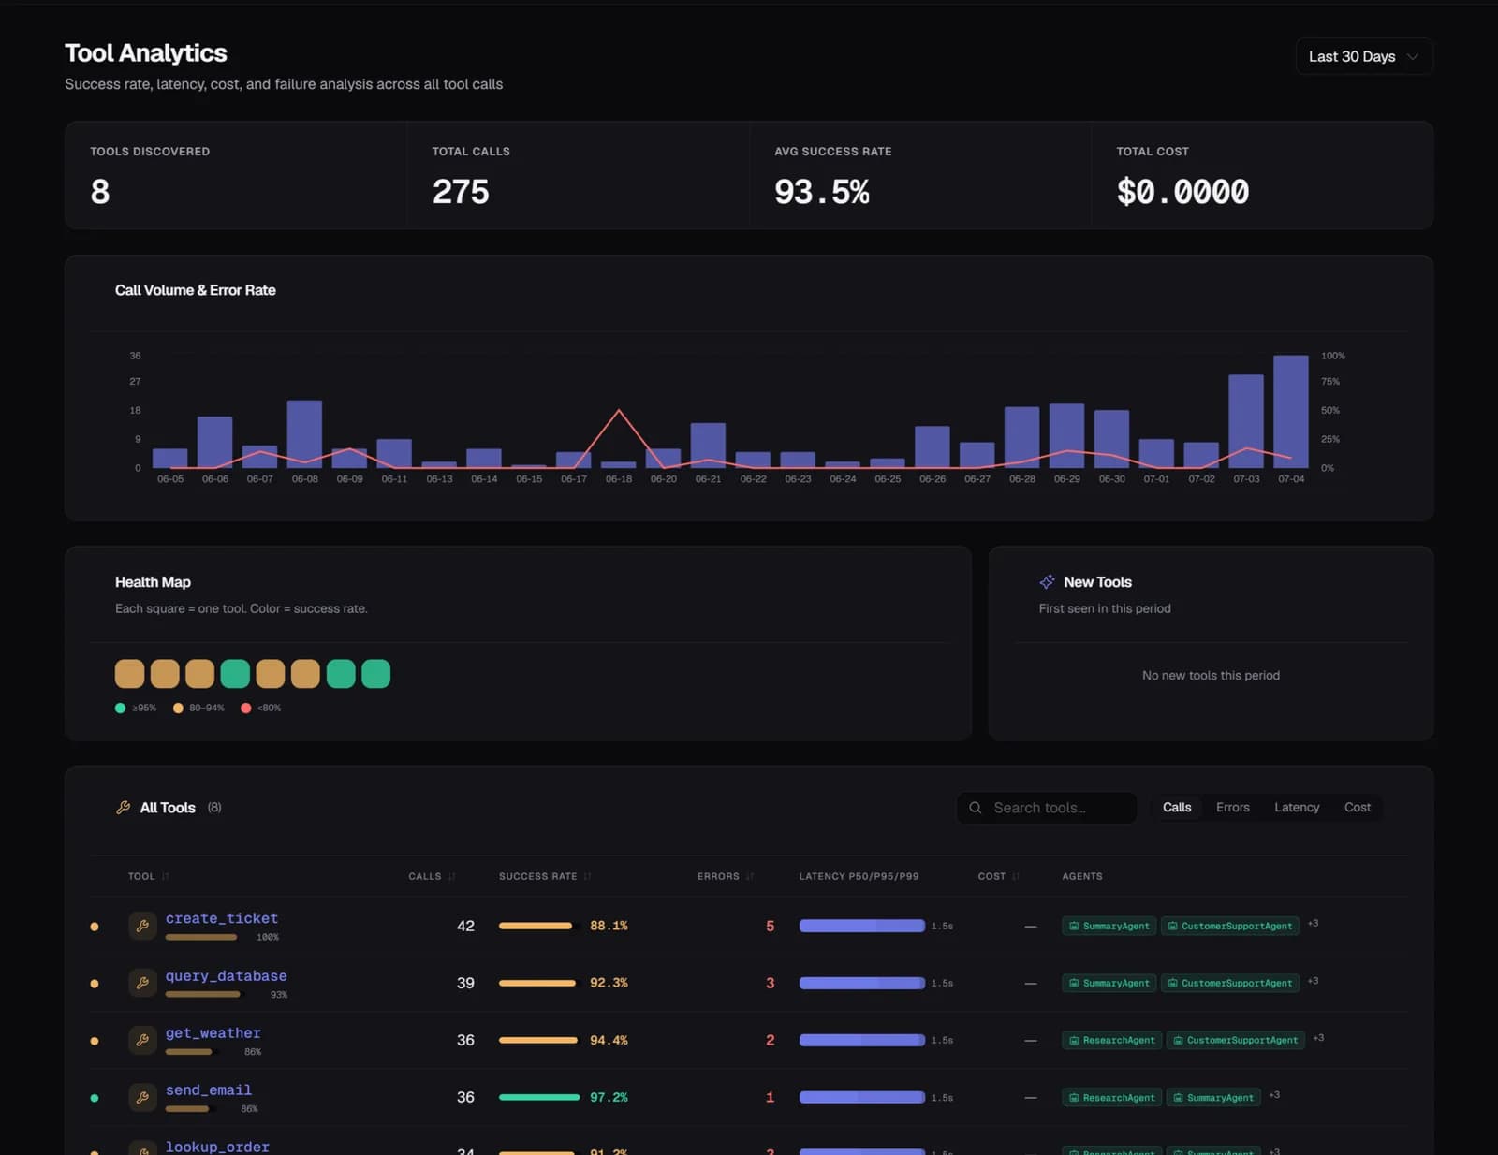The height and width of the screenshot is (1155, 1498).
Task: Open the create_ticket tool link
Action: [222, 918]
